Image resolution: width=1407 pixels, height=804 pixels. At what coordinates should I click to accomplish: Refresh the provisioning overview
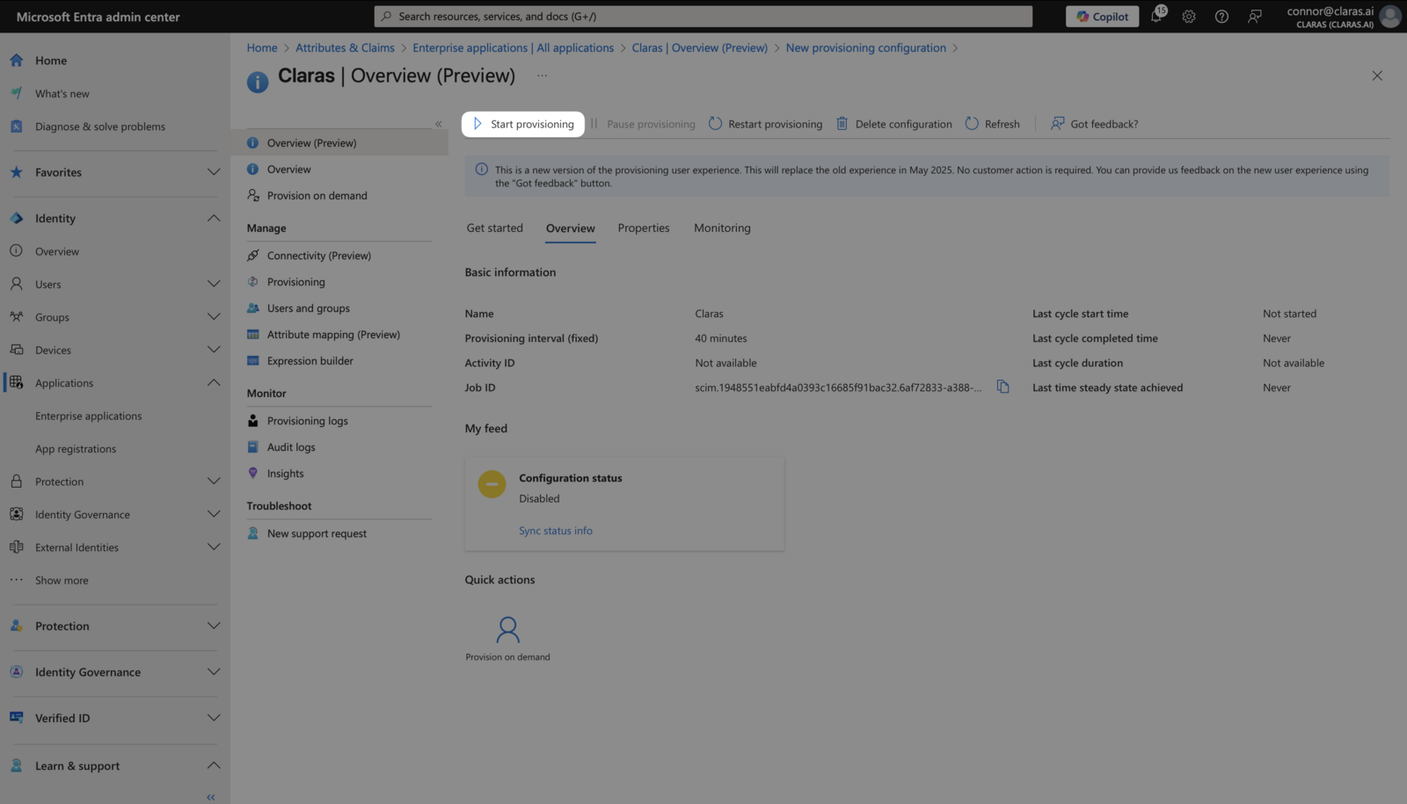[992, 124]
